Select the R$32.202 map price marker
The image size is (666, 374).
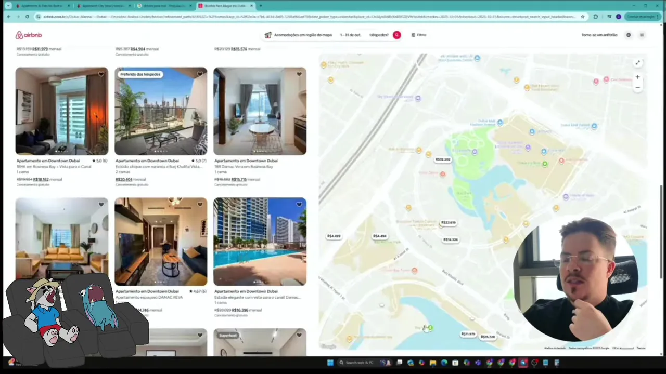(x=443, y=159)
